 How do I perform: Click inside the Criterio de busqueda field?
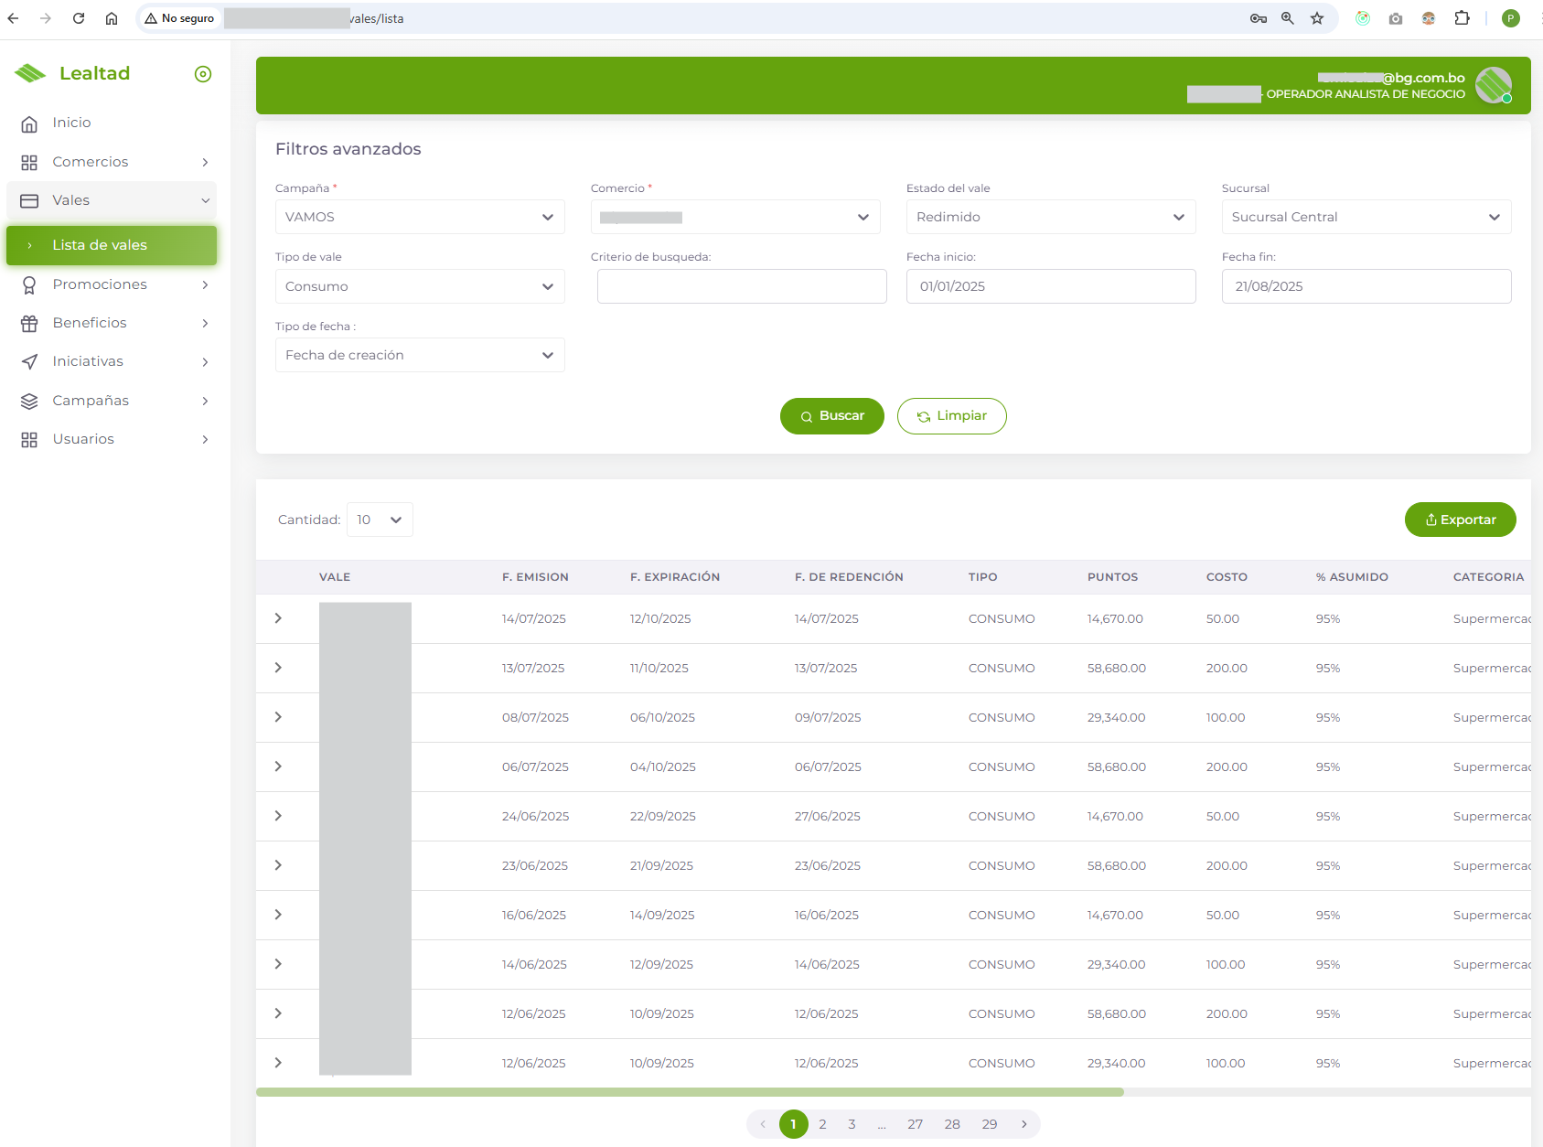tap(741, 286)
